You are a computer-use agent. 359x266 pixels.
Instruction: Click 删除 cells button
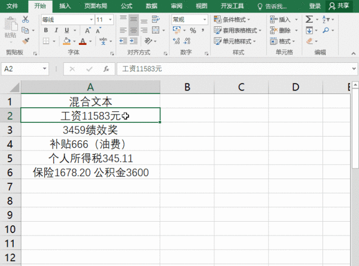(x=281, y=31)
